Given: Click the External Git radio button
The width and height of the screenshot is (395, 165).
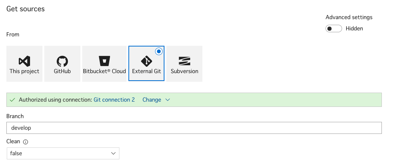Looking at the screenshot, I should click(159, 52).
